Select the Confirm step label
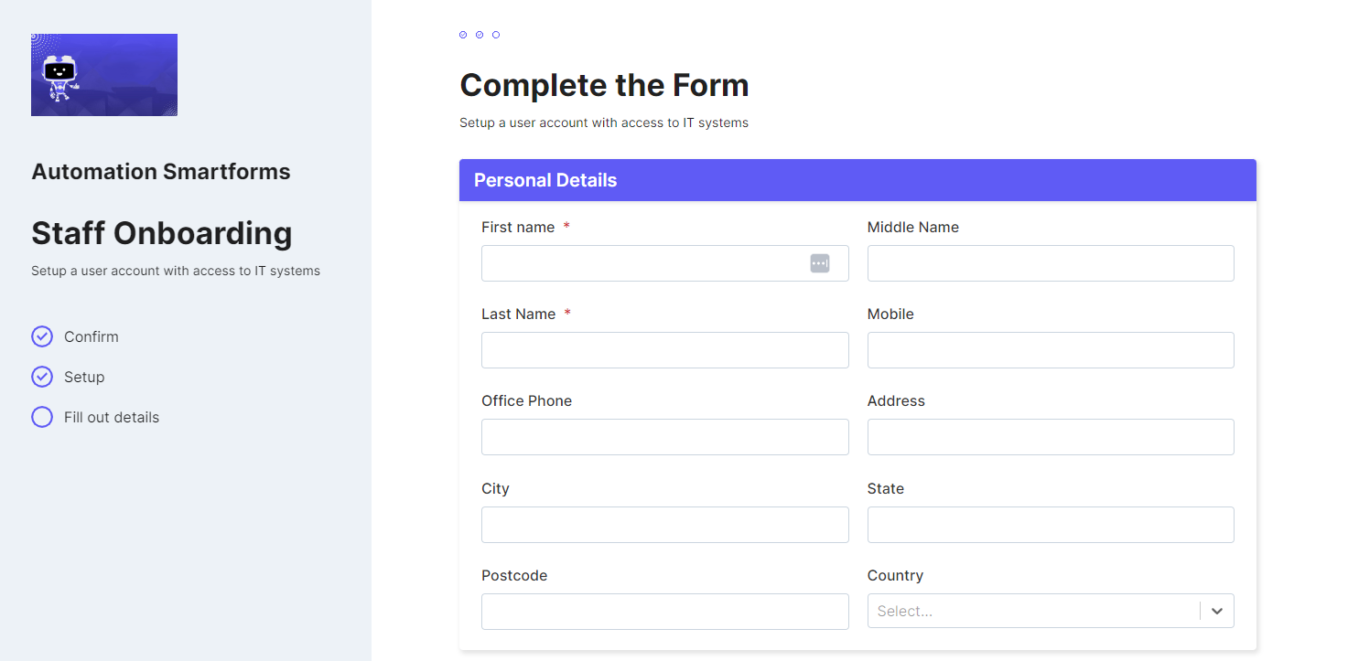Viewport: 1348px width, 661px height. (92, 336)
